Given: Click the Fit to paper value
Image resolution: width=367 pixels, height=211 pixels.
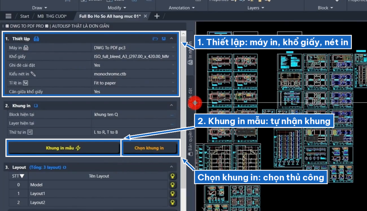Looking at the screenshot, I should (105, 83).
